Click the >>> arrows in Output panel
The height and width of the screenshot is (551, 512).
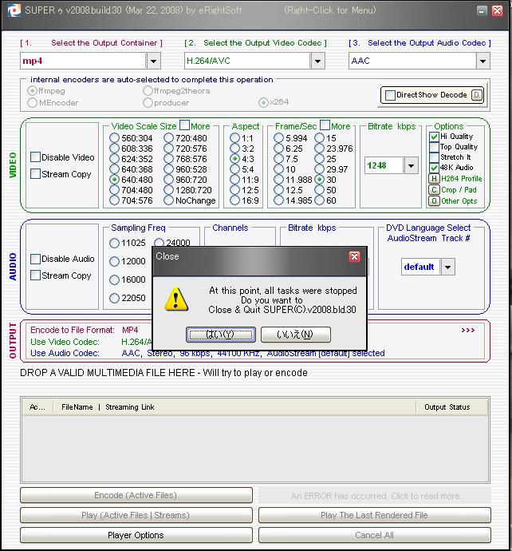pyautogui.click(x=468, y=330)
